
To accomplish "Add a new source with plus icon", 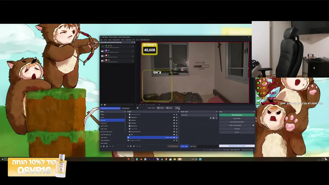I will pos(128,146).
